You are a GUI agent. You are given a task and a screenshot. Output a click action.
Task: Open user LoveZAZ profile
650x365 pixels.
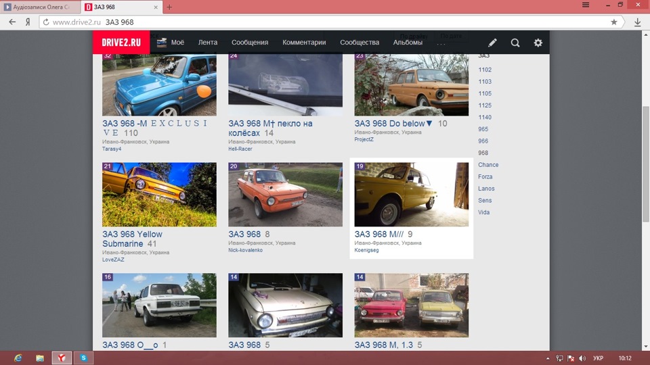point(113,260)
